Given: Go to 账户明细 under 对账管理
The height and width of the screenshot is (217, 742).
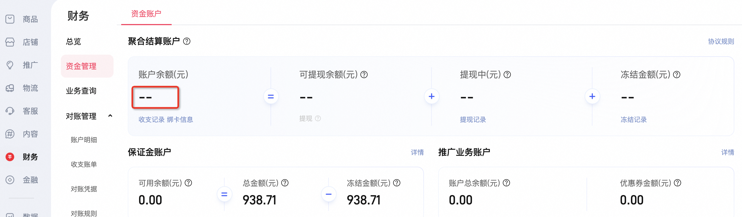Looking at the screenshot, I should (x=84, y=140).
